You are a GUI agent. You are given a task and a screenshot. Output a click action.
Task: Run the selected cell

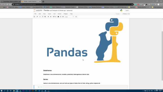coord(55,17)
